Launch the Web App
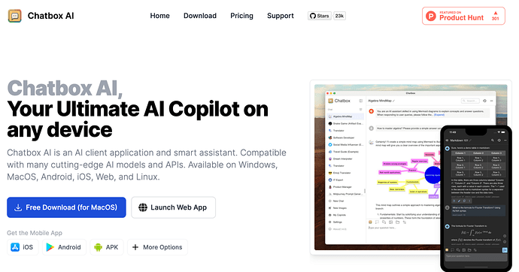The height and width of the screenshot is (272, 519). pyautogui.click(x=173, y=207)
